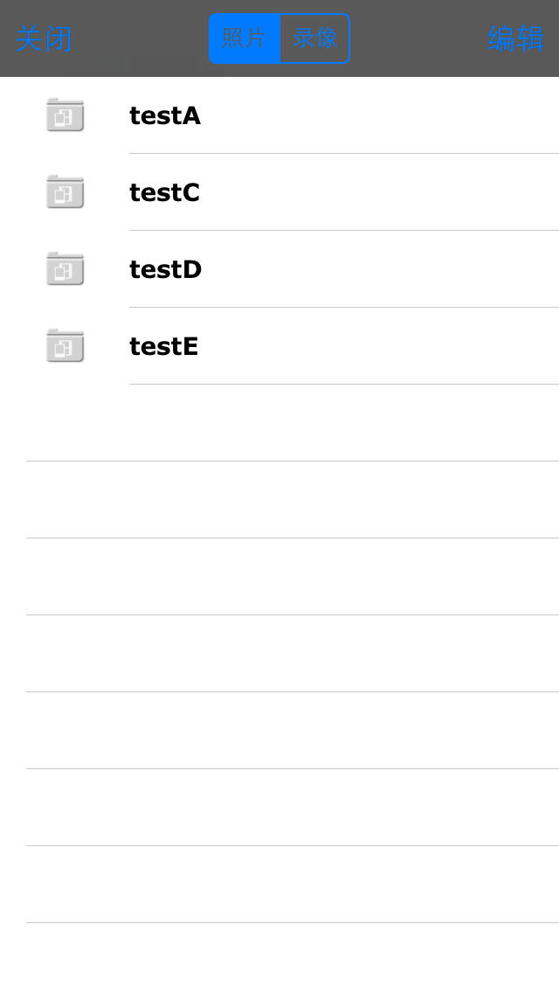
Task: Click blank space right of testE name
Action: (x=380, y=346)
